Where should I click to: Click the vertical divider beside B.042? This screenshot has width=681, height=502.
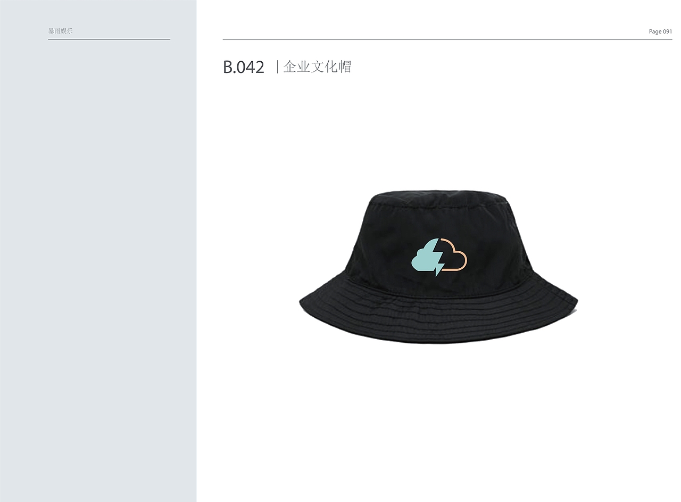277,67
